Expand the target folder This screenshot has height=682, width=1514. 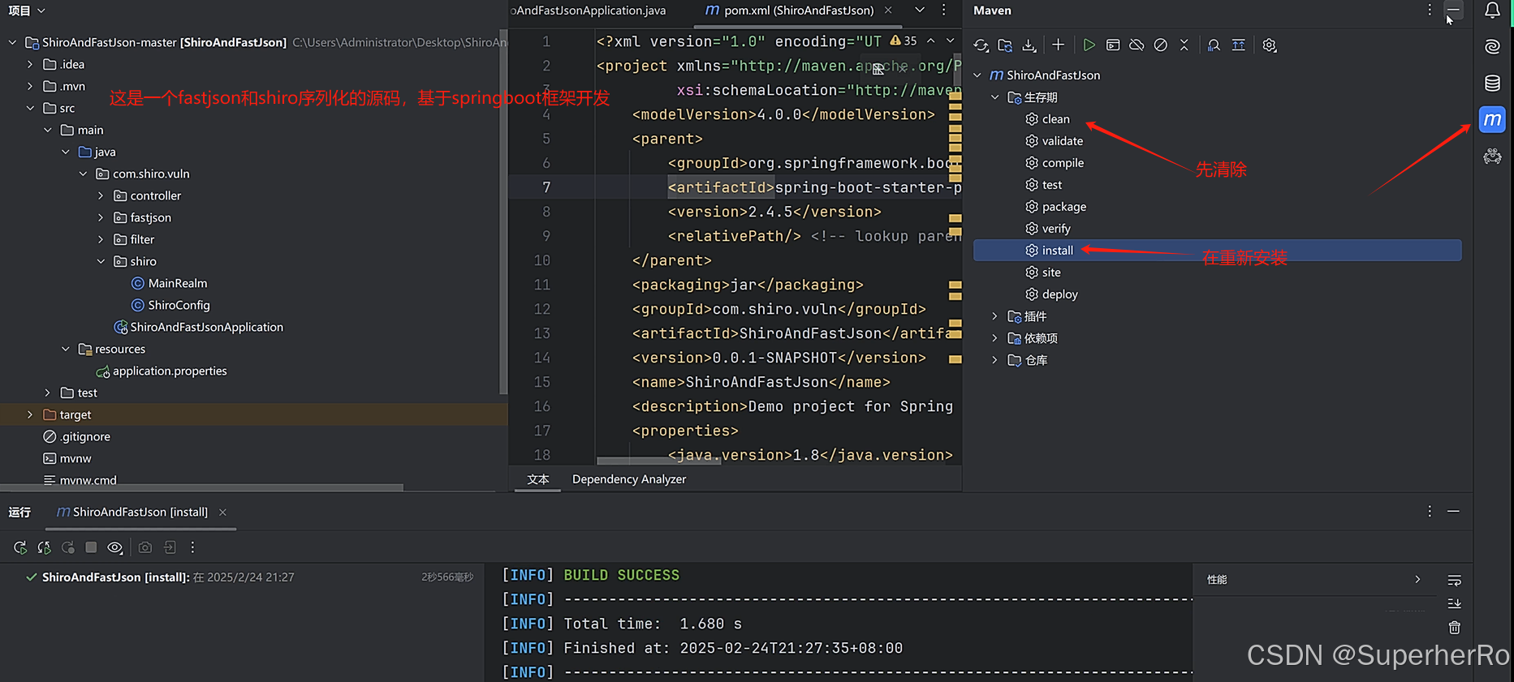(30, 414)
